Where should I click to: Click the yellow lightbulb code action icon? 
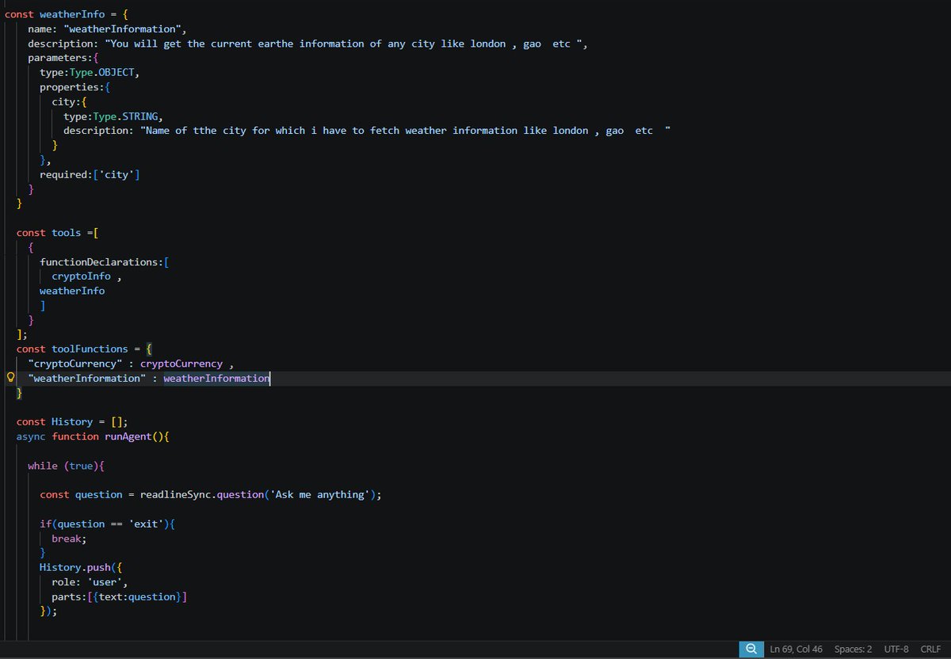point(10,378)
